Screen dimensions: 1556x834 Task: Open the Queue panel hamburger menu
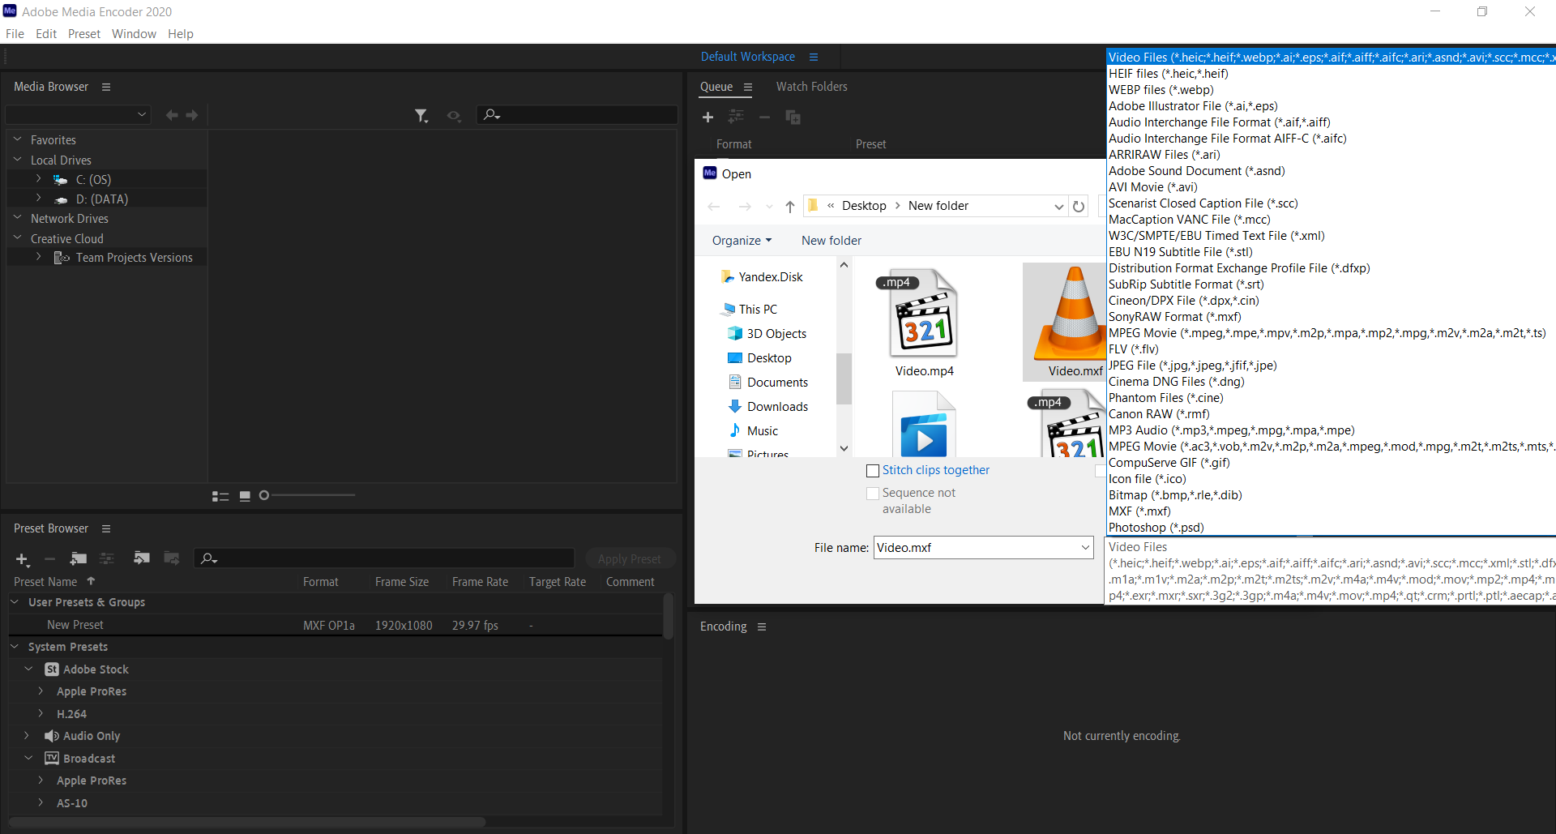pos(748,88)
